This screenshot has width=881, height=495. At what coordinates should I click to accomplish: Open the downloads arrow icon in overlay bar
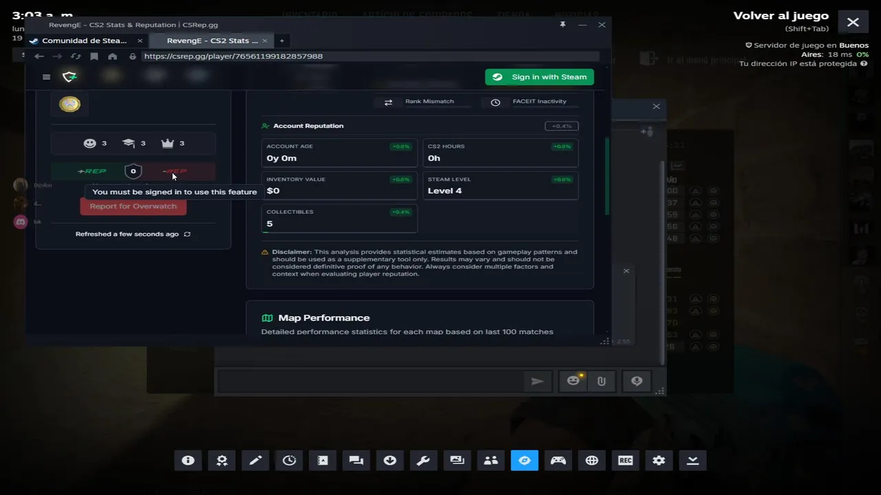point(390,461)
